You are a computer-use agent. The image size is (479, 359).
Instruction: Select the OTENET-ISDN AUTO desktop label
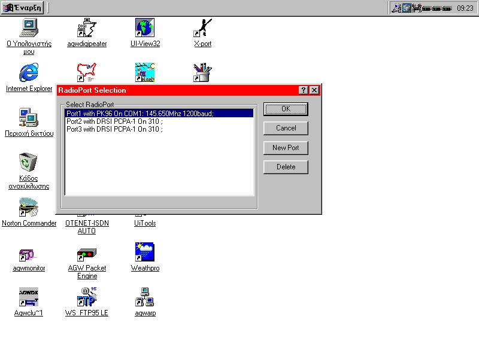click(87, 227)
